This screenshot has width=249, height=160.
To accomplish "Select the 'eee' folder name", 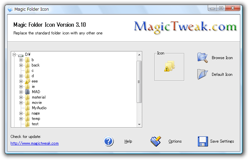I will pyautogui.click(x=35, y=81).
